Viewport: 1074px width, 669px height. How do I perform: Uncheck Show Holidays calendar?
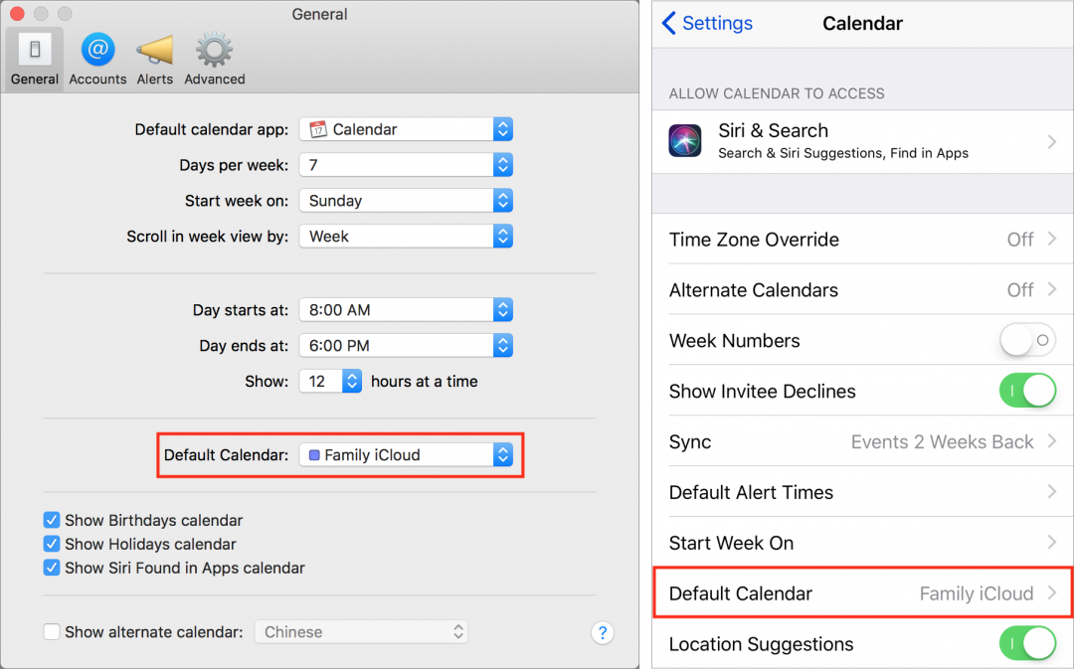tap(52, 545)
